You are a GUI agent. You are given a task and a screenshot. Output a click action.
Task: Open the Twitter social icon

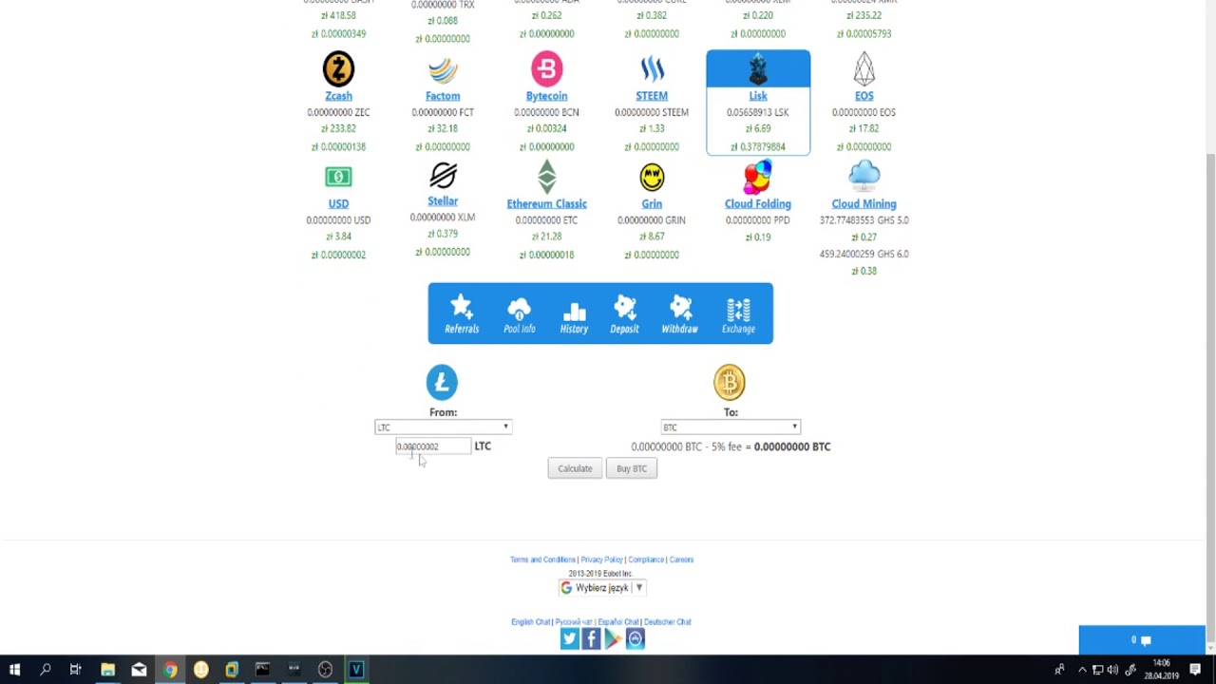coord(569,639)
